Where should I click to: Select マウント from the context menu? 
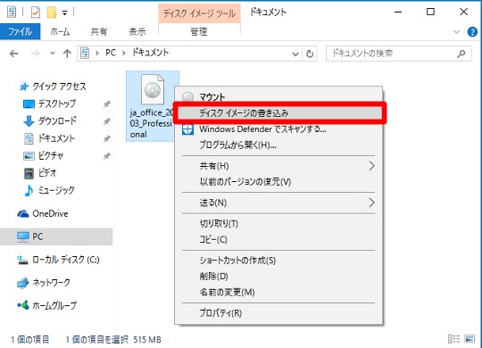[212, 97]
